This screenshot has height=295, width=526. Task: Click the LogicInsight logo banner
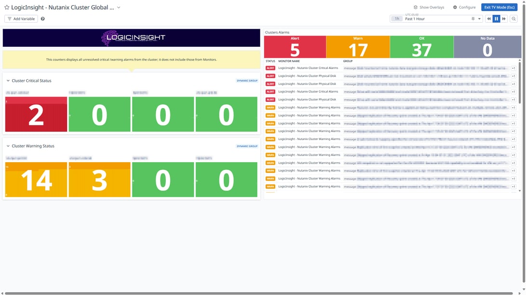[132, 38]
